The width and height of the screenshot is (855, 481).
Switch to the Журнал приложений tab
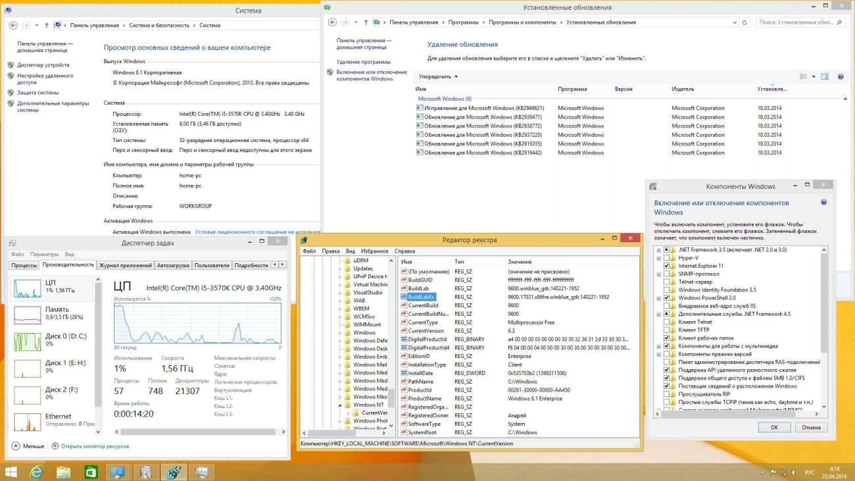pyautogui.click(x=125, y=265)
